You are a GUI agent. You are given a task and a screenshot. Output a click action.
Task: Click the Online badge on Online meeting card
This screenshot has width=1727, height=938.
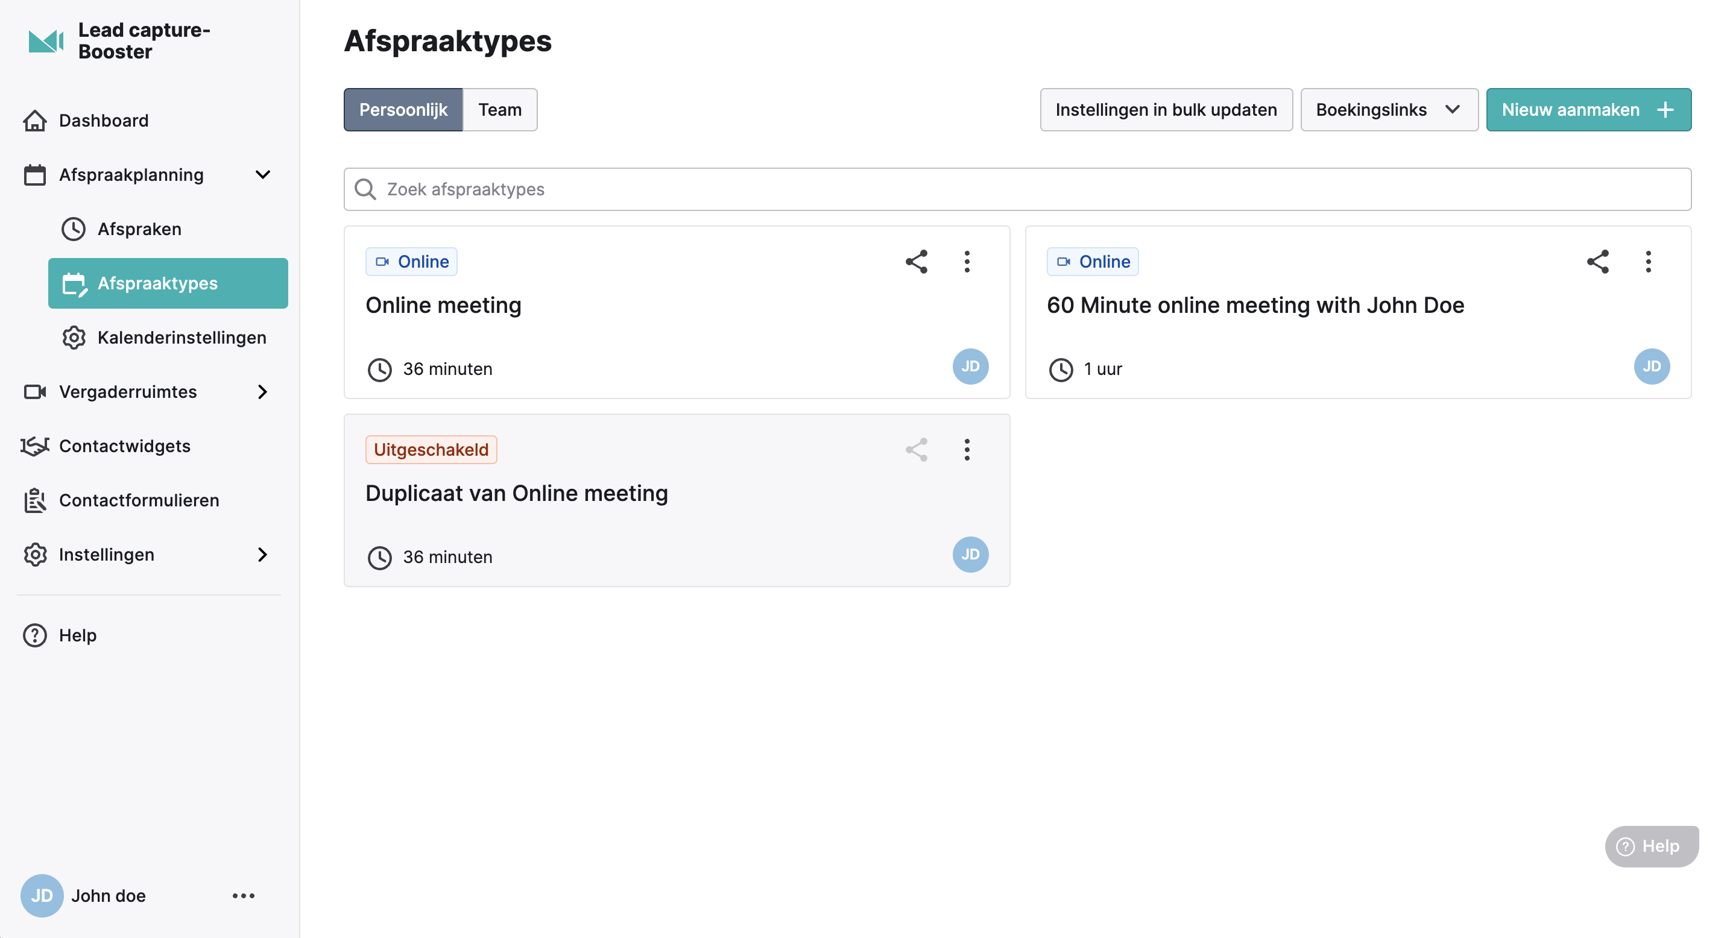(x=411, y=261)
